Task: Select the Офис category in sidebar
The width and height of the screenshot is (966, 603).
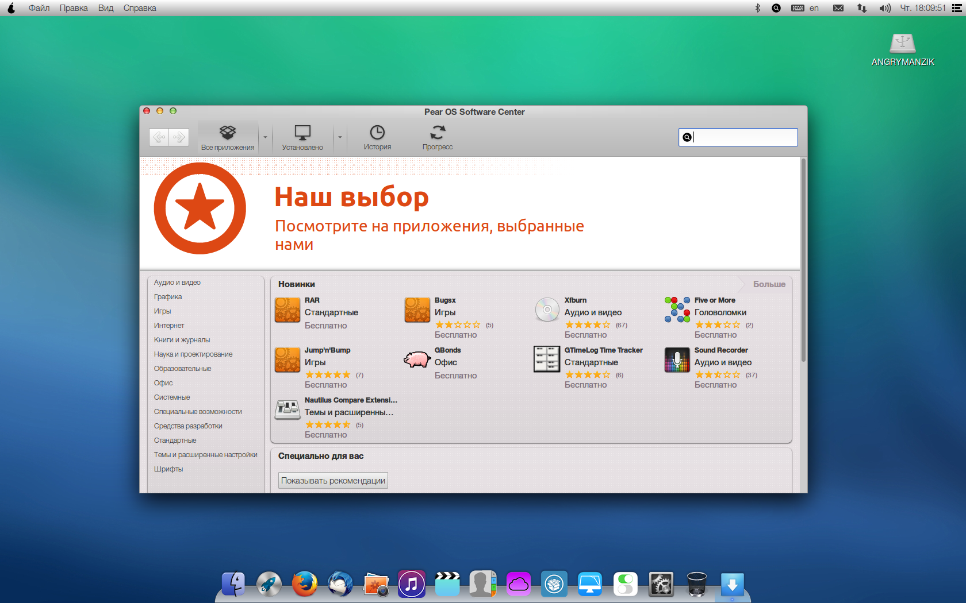Action: click(163, 383)
